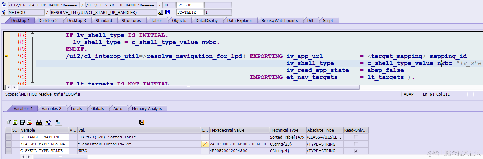Open the Standard tab
The width and height of the screenshot is (483, 159).
[x=104, y=20]
